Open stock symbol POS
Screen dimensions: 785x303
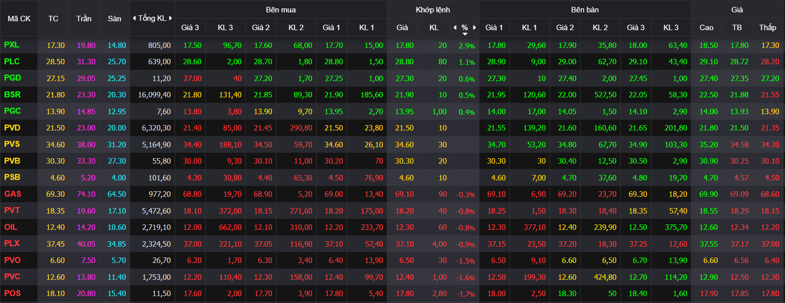[x=13, y=294]
